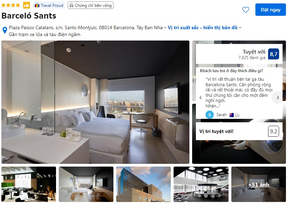Open the main bedroom photo
The width and height of the screenshot is (287, 203).
coord(95,102)
